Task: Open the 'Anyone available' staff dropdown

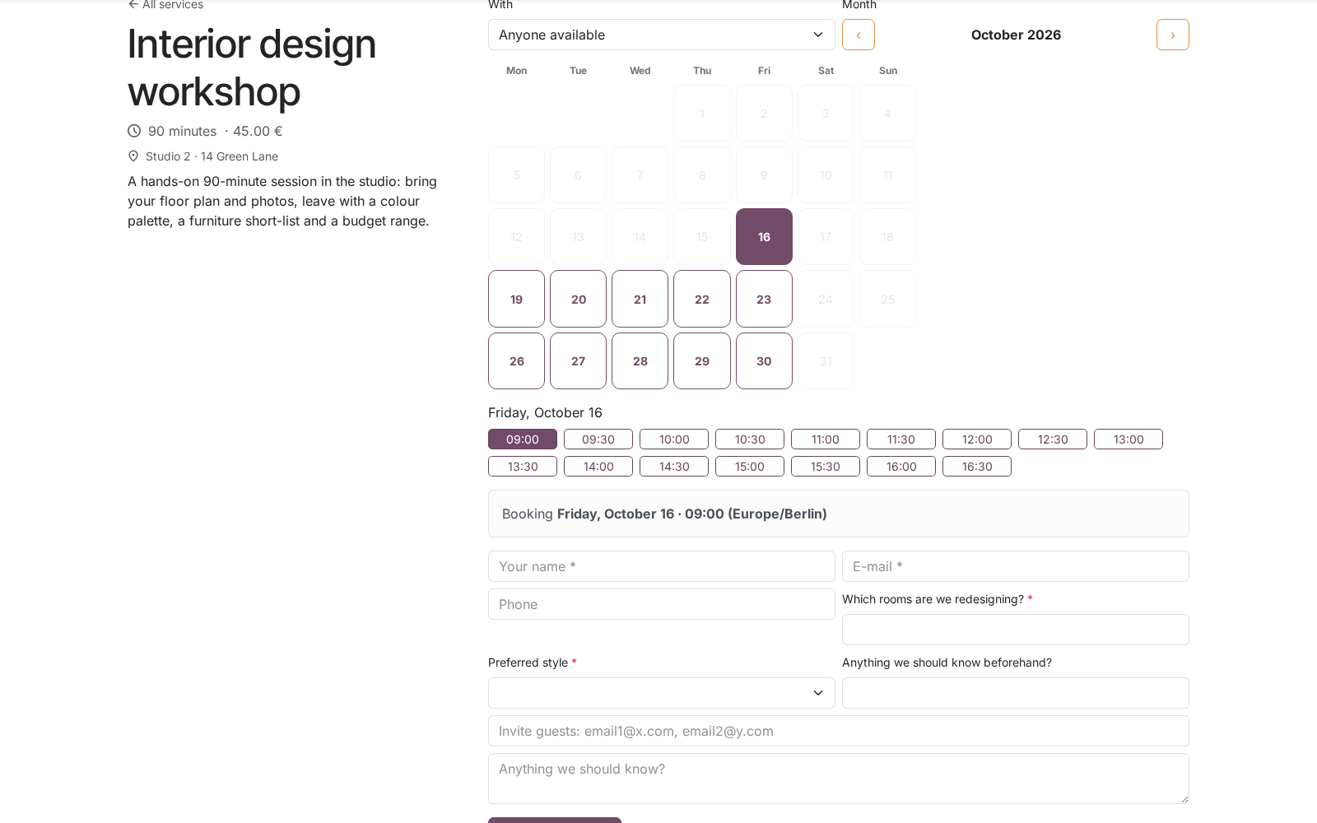Action: (661, 35)
